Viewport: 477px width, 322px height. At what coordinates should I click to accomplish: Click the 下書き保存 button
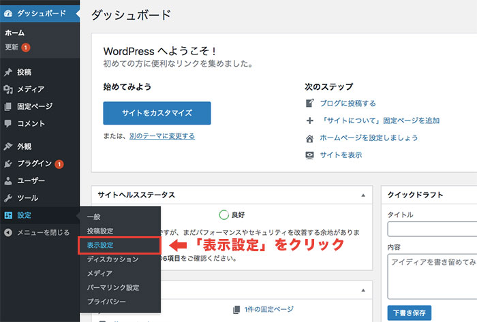410,313
